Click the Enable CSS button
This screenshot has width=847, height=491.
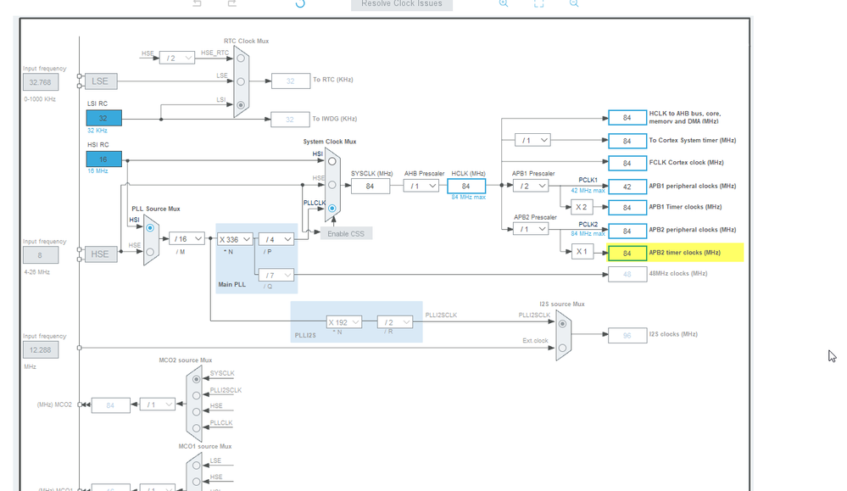point(346,234)
